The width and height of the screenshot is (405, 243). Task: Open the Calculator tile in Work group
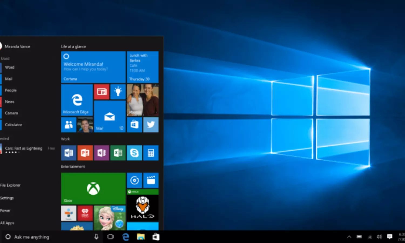coord(151,153)
